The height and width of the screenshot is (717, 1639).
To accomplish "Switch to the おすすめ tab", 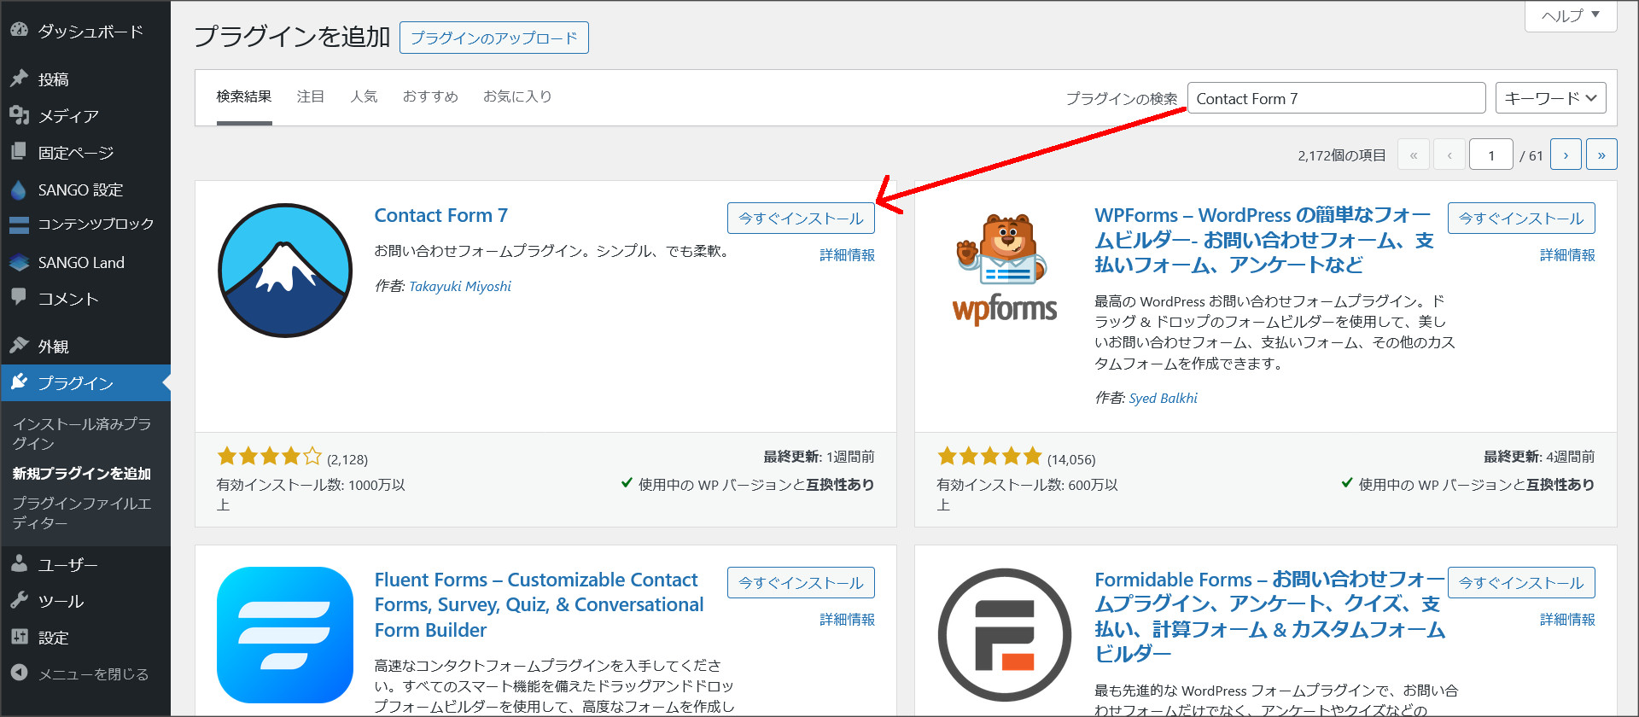I will point(430,96).
